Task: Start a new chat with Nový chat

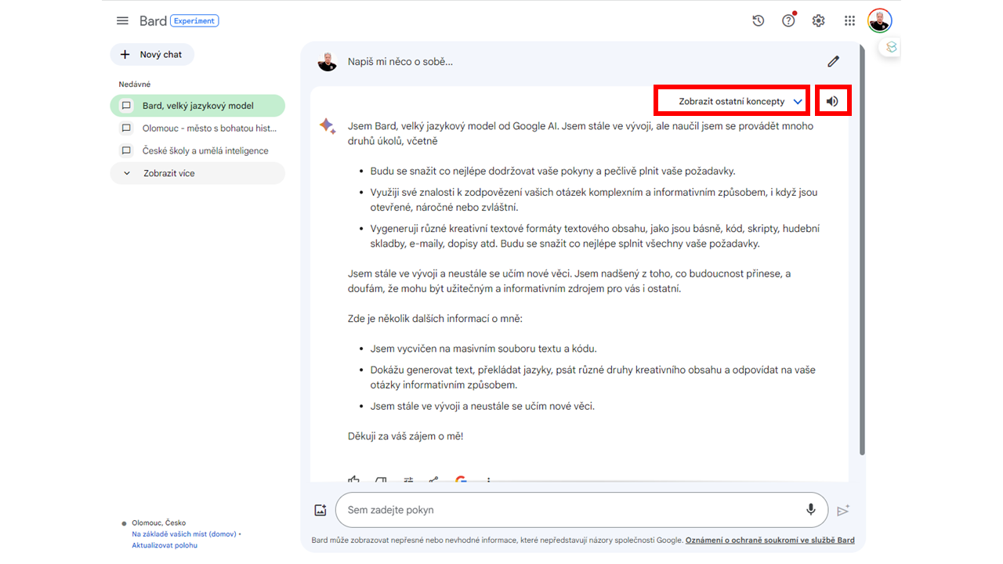Action: [x=152, y=55]
